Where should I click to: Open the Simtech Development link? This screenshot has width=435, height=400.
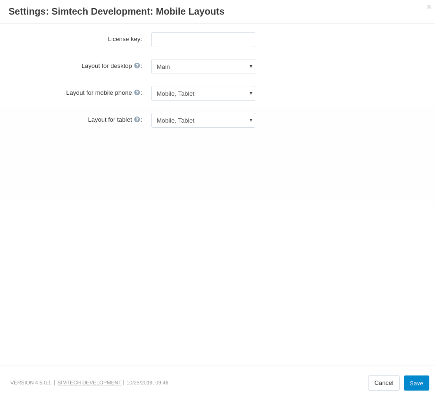click(x=89, y=383)
